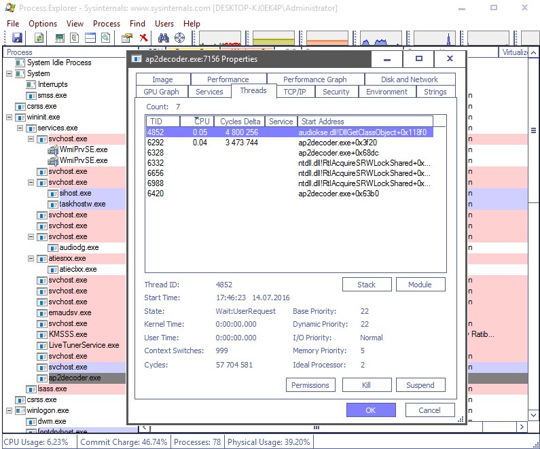Sort threads by the CPU column header
Viewport: 540px width, 449px height.
coord(198,122)
